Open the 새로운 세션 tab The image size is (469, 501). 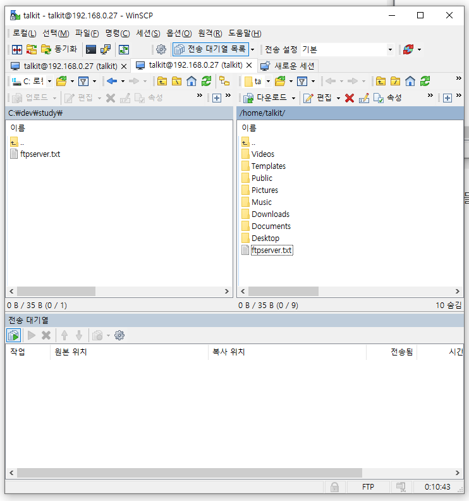click(x=288, y=66)
